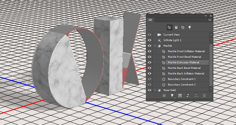Switch to the 3D panel tab
Viewport: 236px width, 125px height.
tap(150, 20)
